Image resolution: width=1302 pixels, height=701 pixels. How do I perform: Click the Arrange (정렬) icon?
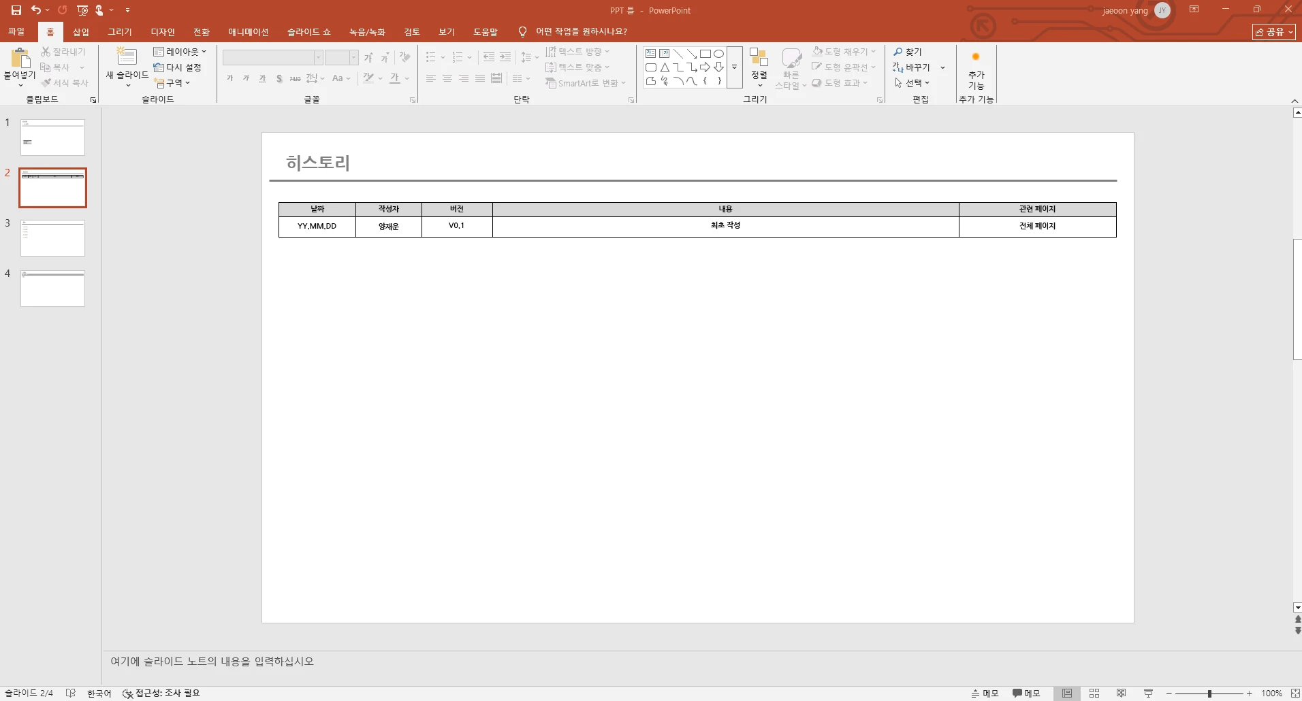coord(759,57)
